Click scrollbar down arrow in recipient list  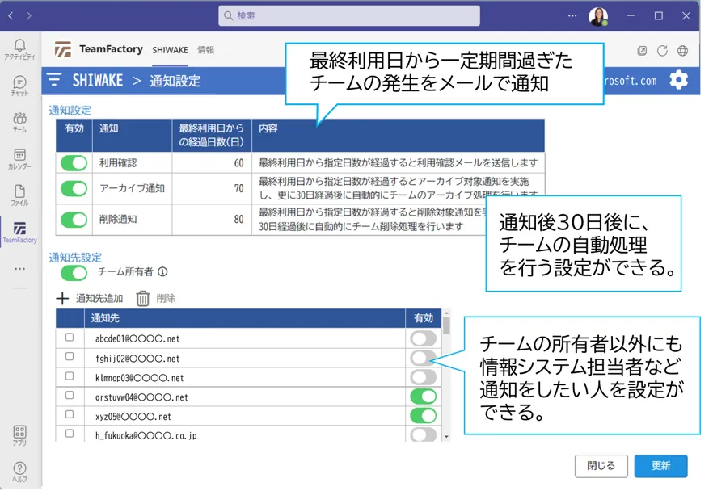pyautogui.click(x=445, y=436)
